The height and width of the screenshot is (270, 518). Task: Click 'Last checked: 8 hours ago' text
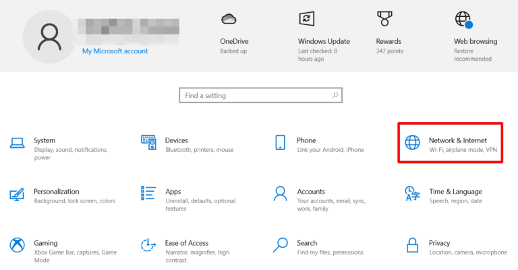(x=318, y=55)
